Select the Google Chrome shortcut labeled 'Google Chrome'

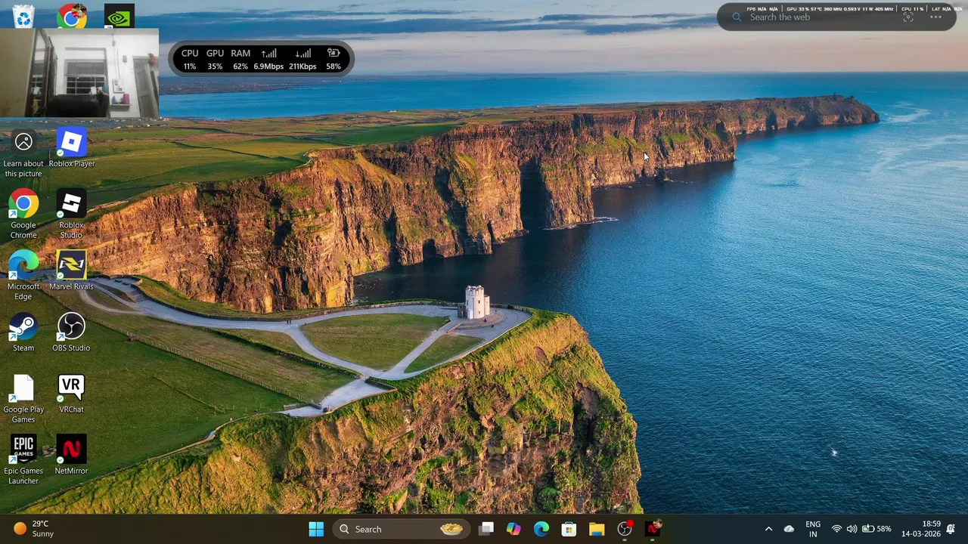coord(23,215)
